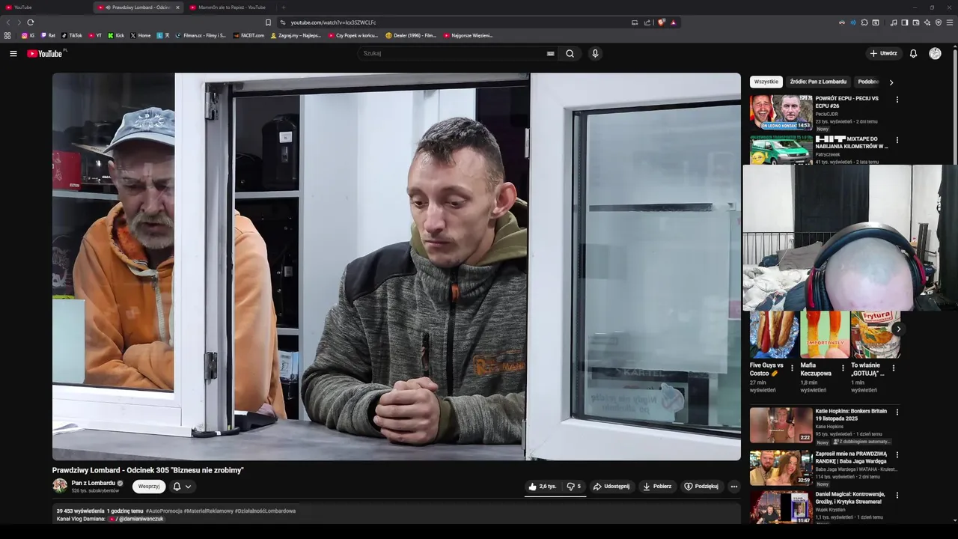This screenshot has height=539, width=958.
Task: Open the on-screen keyboard icon in search box
Action: tap(551, 53)
